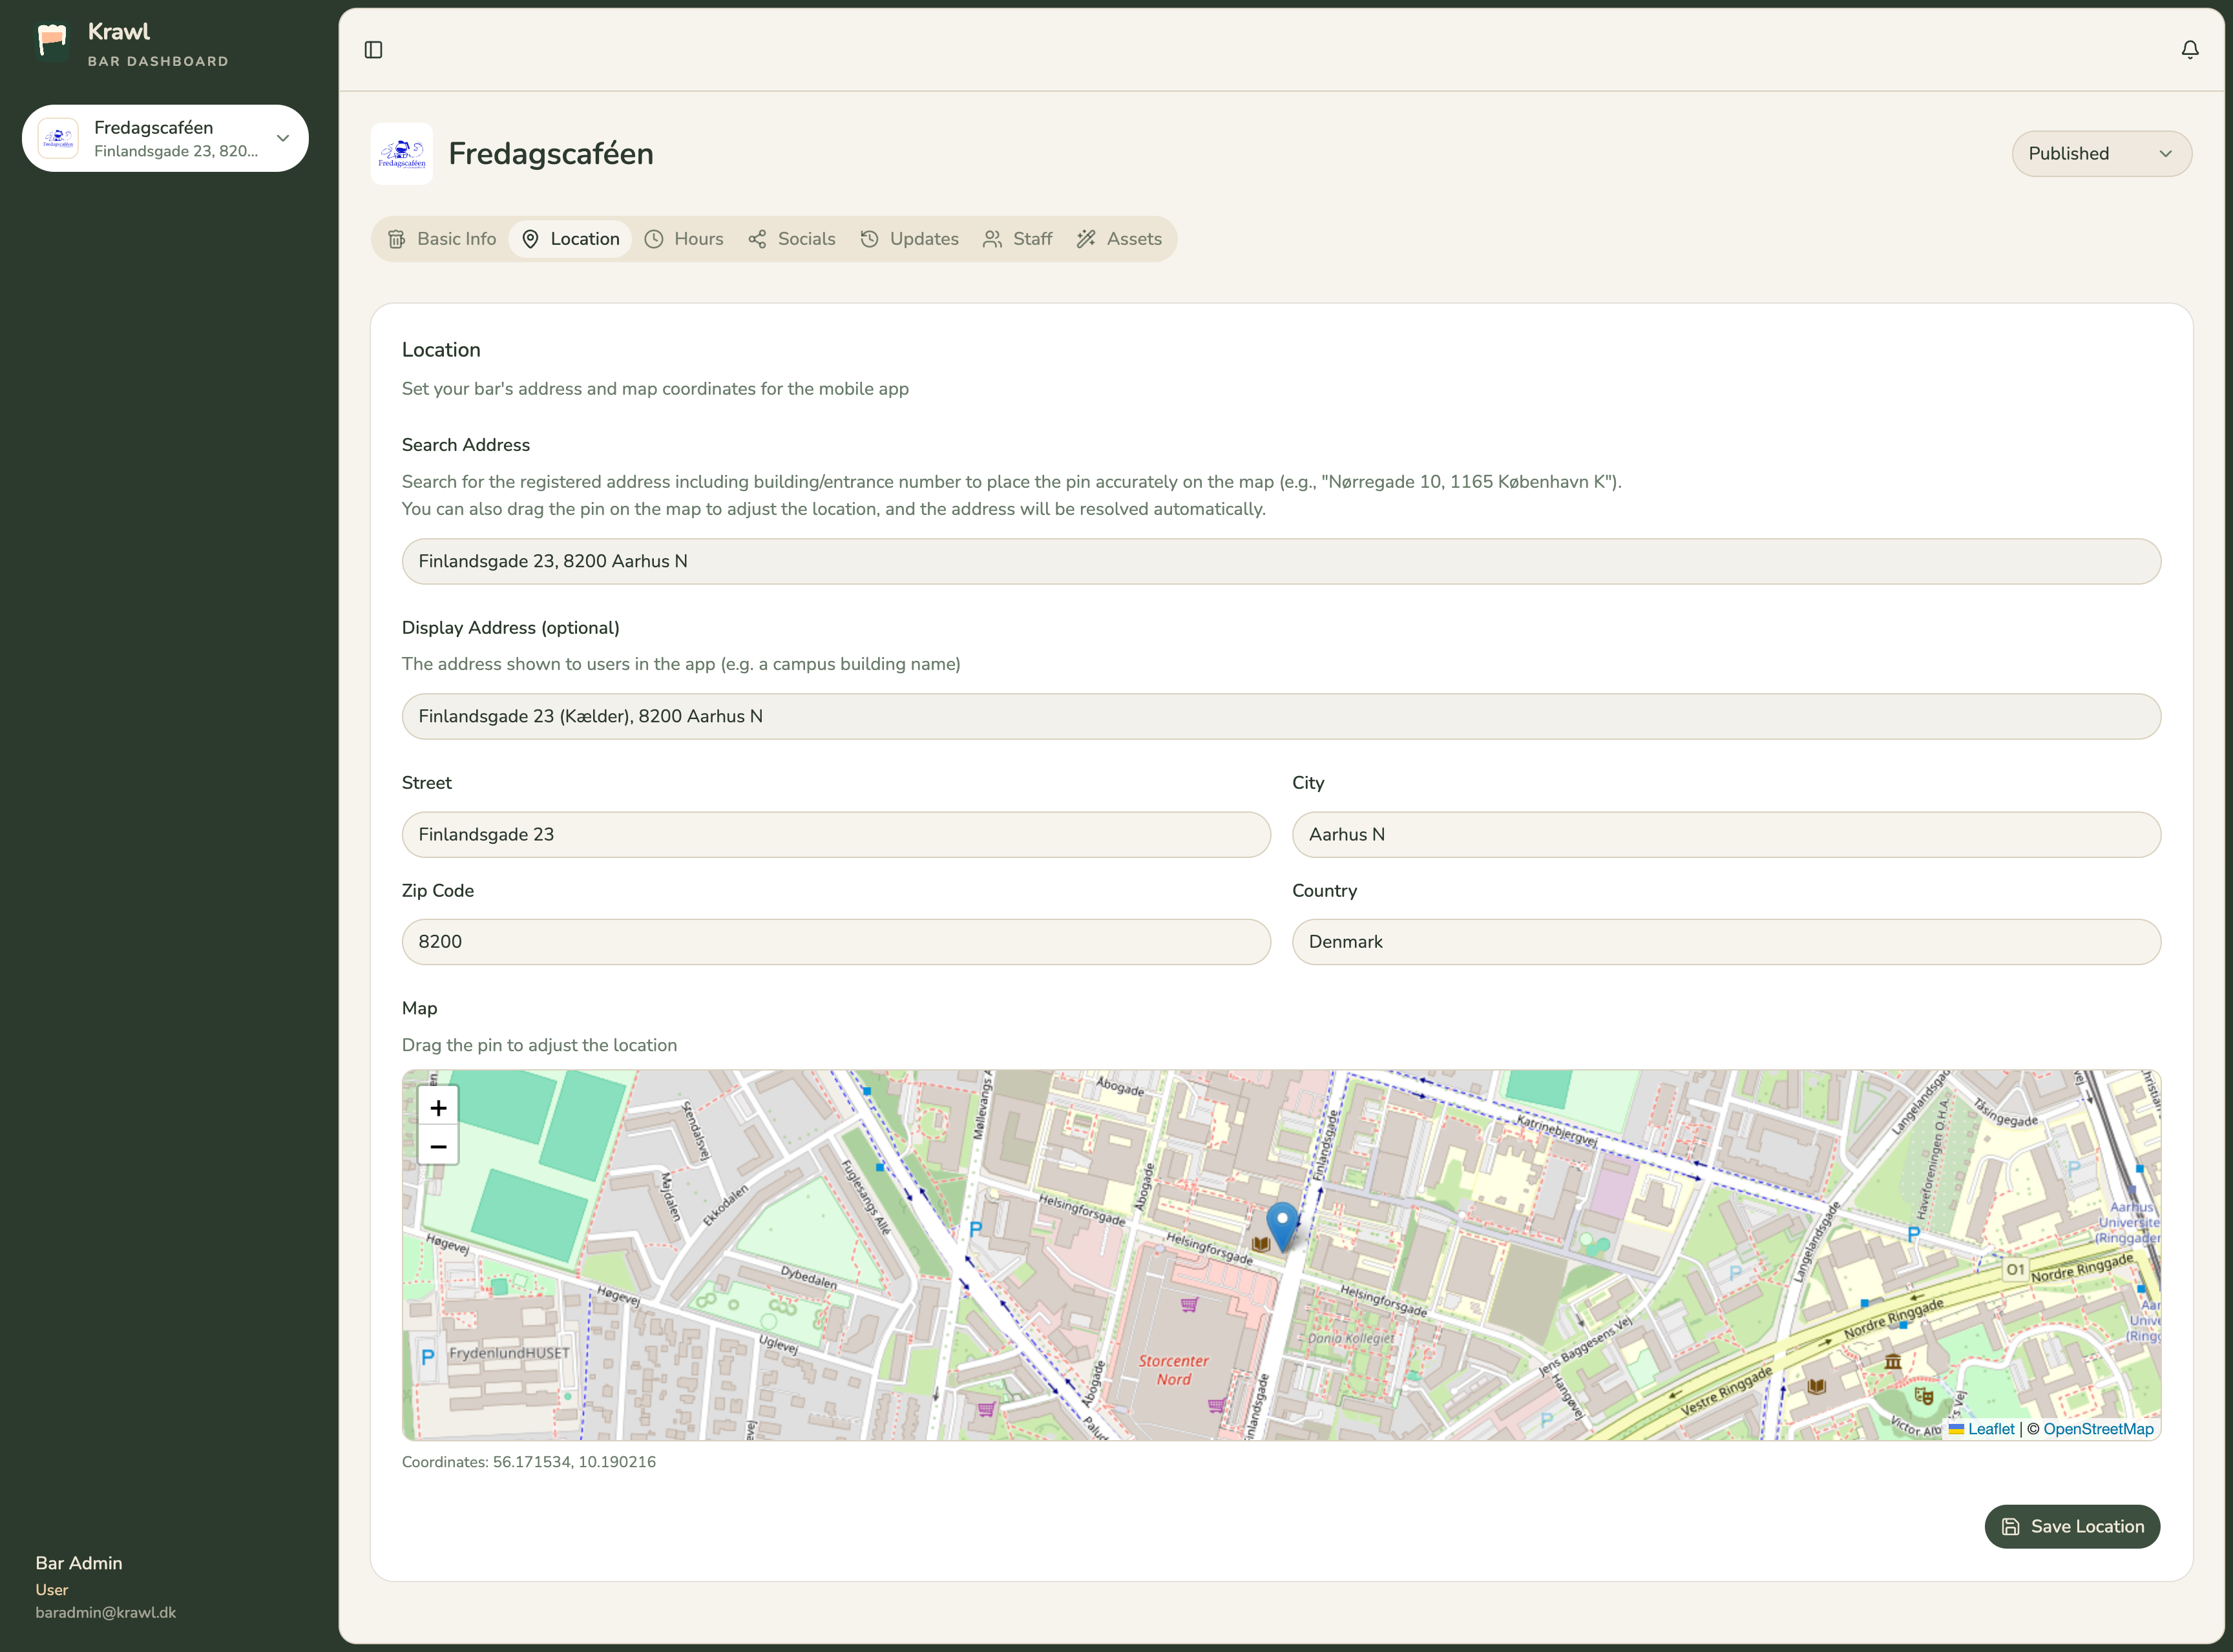
Task: Click the Storcenter Nord map label
Action: tap(1173, 1370)
